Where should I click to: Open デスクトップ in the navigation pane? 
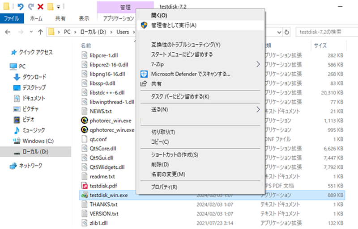30,87
